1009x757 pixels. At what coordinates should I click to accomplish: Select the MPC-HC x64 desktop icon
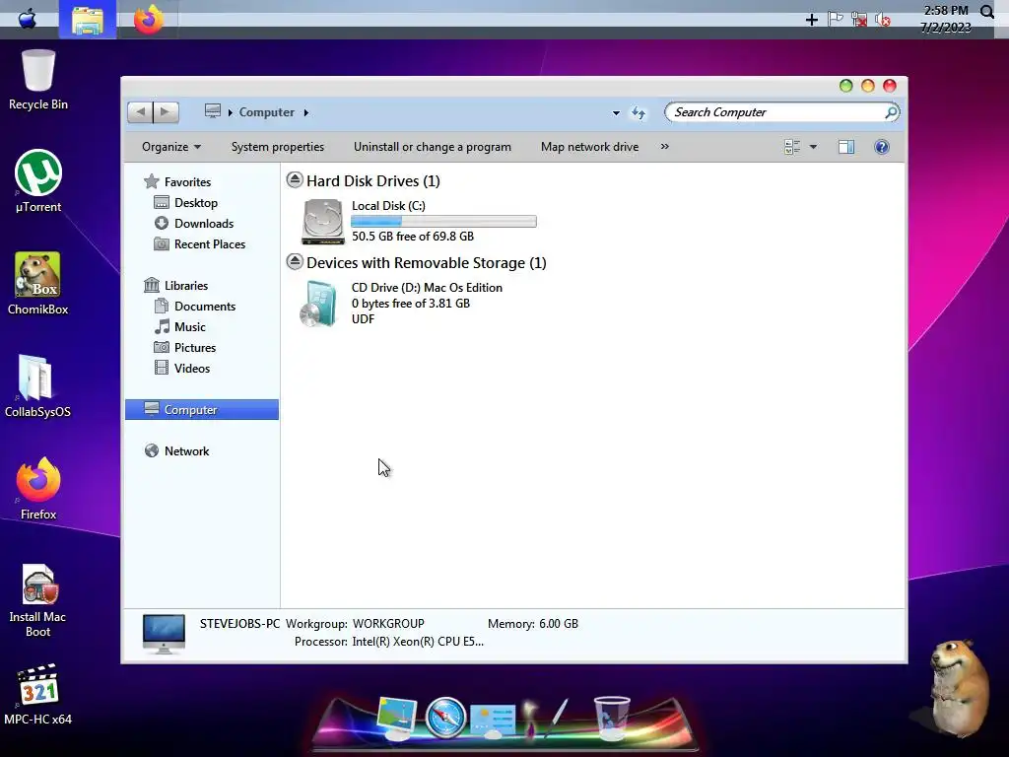click(x=38, y=695)
